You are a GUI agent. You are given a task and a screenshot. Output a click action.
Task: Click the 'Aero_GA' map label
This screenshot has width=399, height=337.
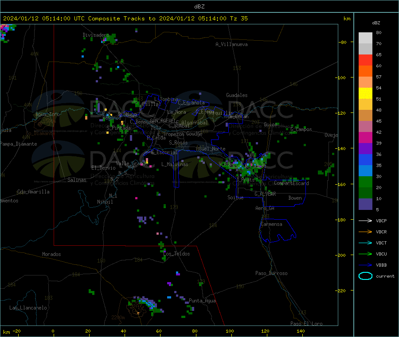(265, 208)
